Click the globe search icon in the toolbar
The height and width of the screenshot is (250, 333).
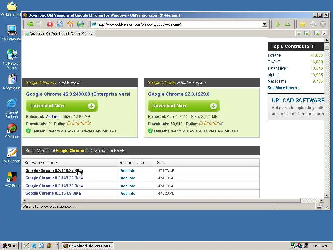point(80,24)
